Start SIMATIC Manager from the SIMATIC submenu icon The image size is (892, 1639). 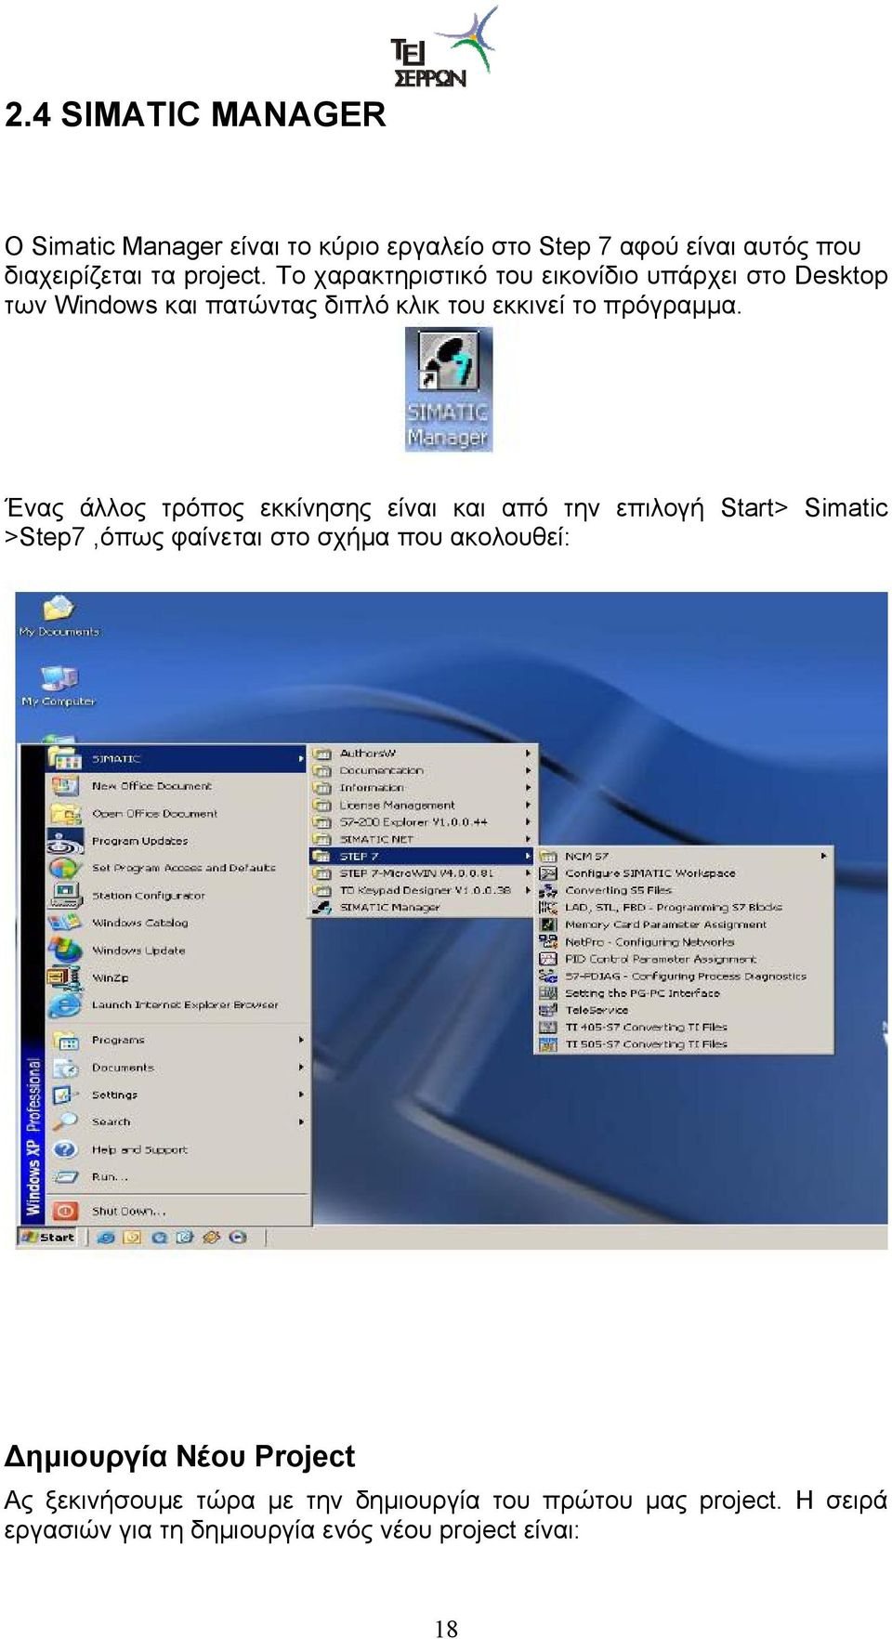tap(321, 908)
